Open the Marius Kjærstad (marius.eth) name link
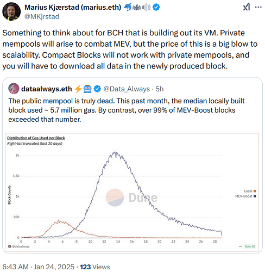 (73, 8)
